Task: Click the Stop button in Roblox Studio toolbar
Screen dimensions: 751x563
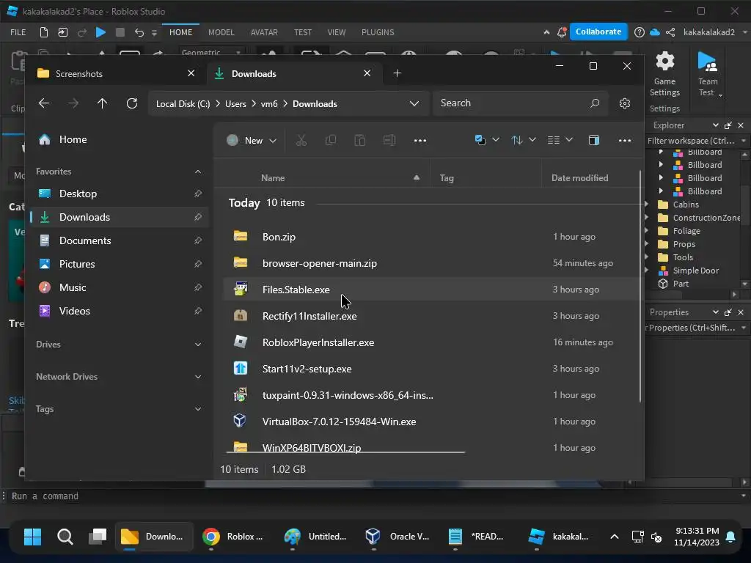Action: tap(120, 32)
